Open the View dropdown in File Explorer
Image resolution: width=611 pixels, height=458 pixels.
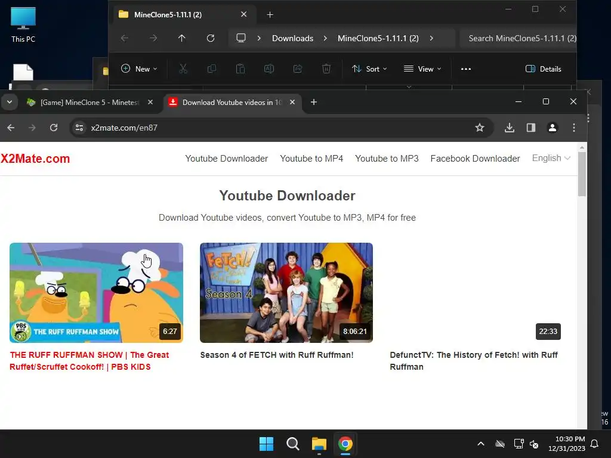(x=422, y=69)
